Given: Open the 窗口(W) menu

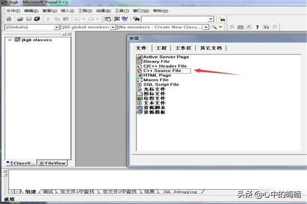Looking at the screenshot, I should point(141,11).
